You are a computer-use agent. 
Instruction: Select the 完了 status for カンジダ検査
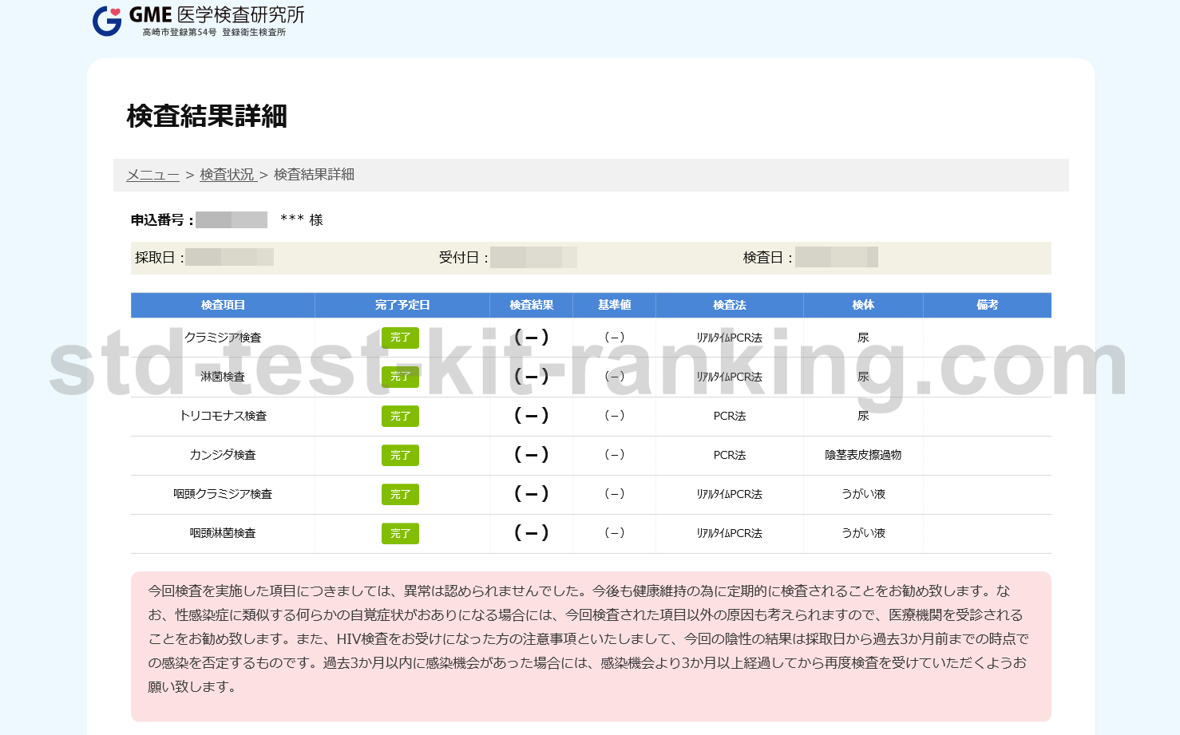tap(400, 455)
